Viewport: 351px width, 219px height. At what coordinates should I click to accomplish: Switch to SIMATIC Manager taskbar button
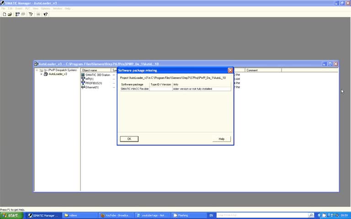tap(44, 215)
